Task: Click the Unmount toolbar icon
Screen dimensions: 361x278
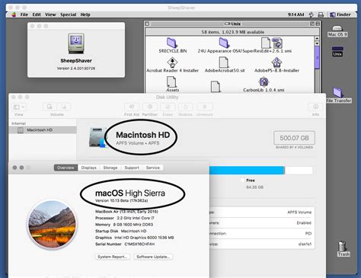Action: 205,107
